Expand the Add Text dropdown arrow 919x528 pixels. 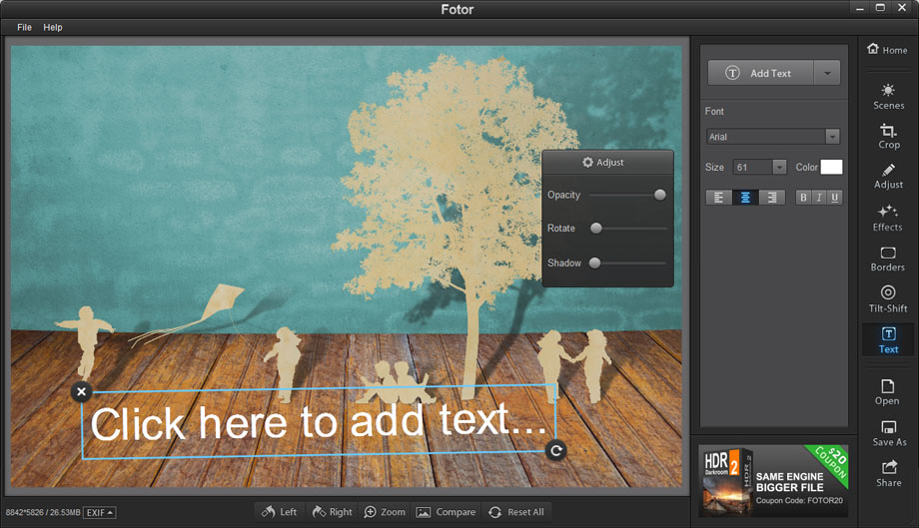(x=827, y=73)
